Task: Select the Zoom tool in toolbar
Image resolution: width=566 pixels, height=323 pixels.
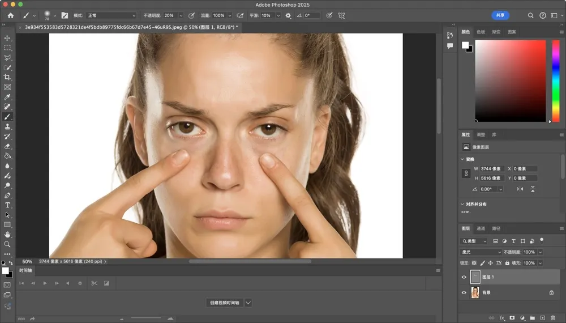Action: coord(7,244)
